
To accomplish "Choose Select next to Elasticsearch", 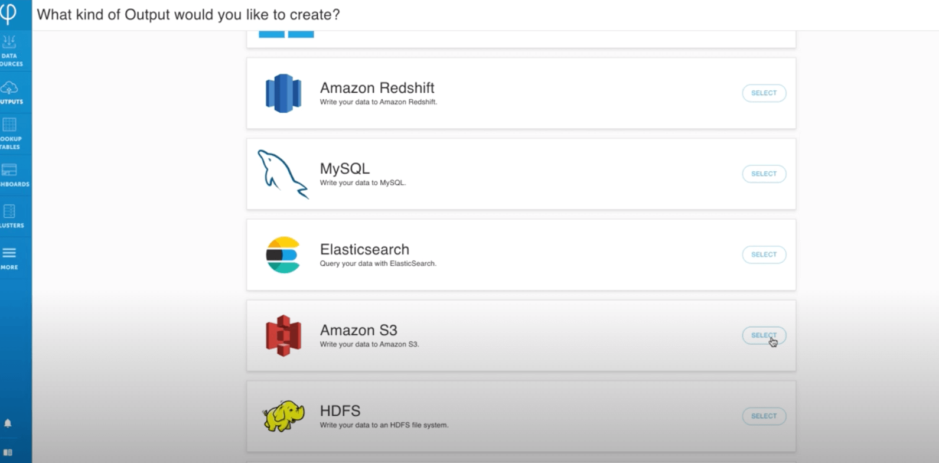I will [764, 255].
